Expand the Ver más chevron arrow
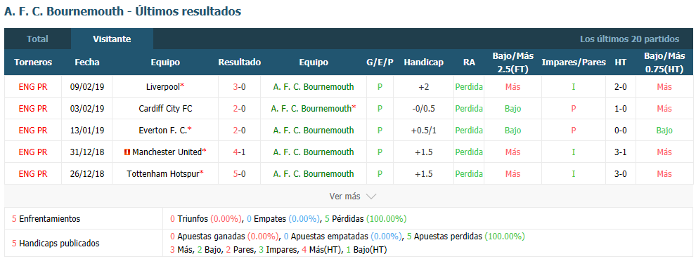 (x=371, y=197)
